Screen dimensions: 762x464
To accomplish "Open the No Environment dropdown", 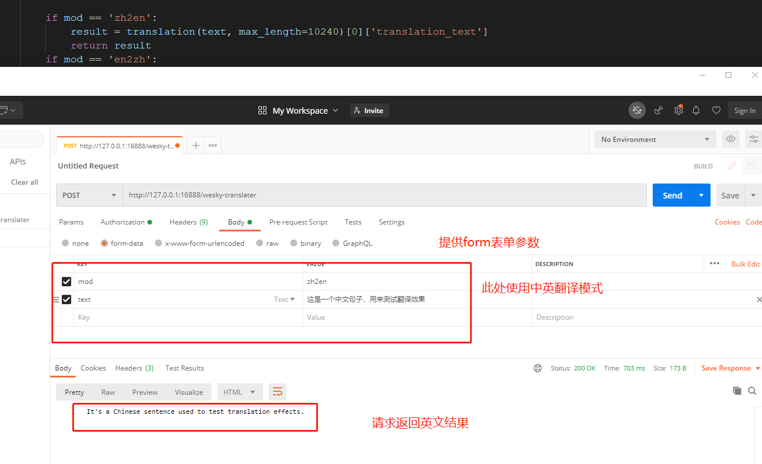I will [656, 139].
